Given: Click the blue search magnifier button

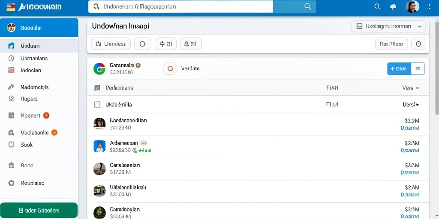Looking at the screenshot, I should pos(307,7).
